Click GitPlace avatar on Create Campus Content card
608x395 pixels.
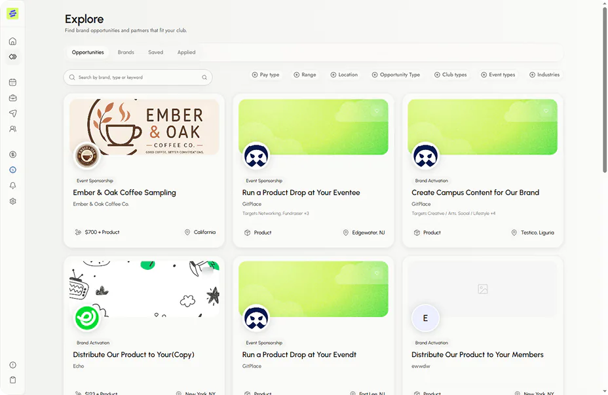pos(425,156)
